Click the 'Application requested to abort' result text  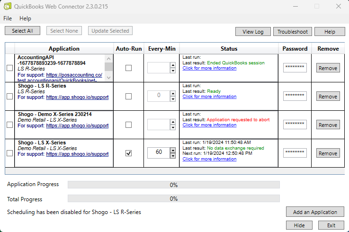pos(238,120)
